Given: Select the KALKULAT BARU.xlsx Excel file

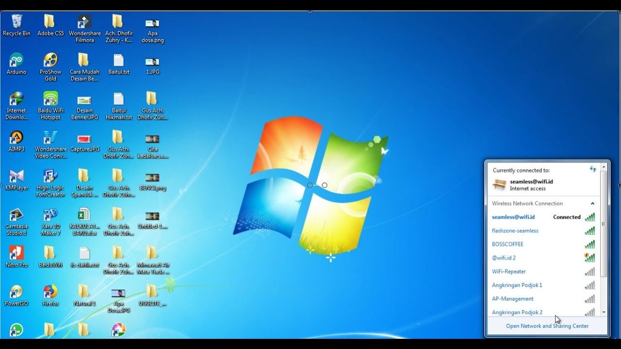Looking at the screenshot, I should pyautogui.click(x=84, y=222).
